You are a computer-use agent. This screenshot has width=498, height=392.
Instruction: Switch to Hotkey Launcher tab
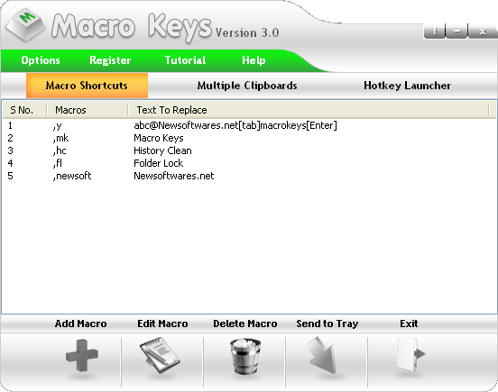coord(407,86)
